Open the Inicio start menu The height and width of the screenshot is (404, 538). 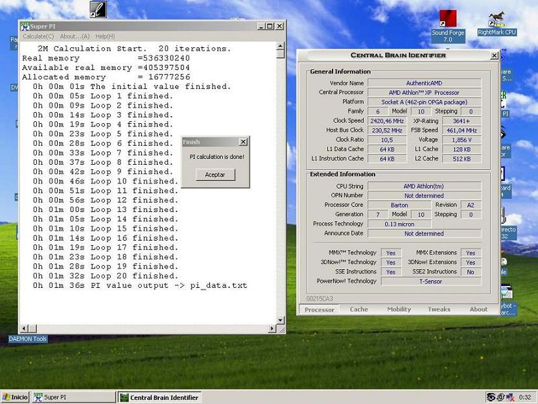pos(16,397)
